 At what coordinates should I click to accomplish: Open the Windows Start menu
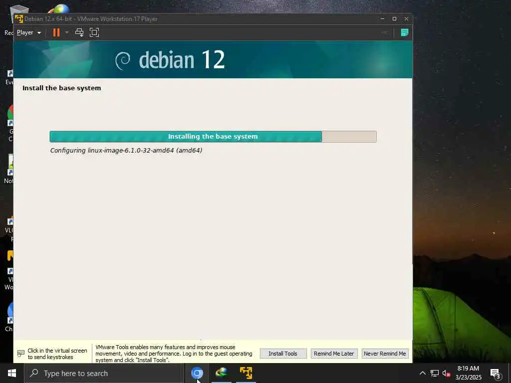[x=12, y=373]
